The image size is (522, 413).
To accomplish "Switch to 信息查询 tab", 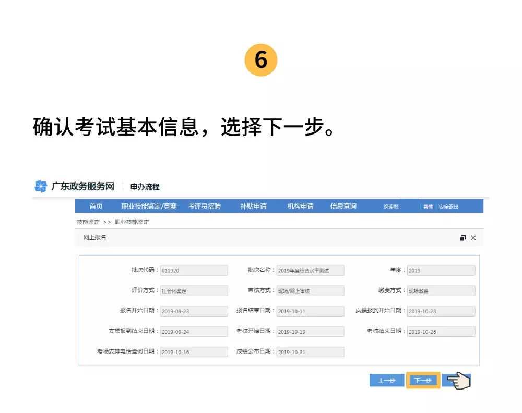I will tap(343, 207).
